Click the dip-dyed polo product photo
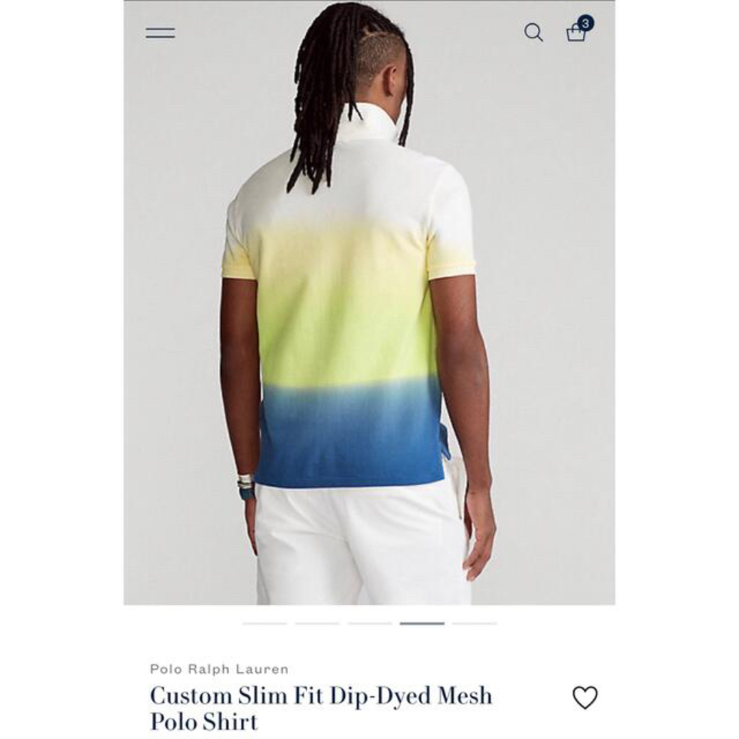Screen dimensions: 739x739 369,302
